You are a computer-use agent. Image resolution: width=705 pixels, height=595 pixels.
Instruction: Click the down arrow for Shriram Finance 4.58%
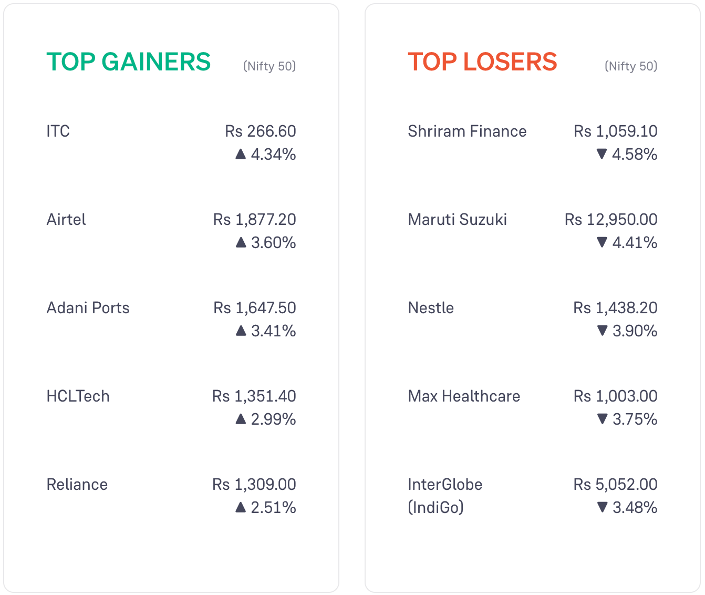(602, 154)
